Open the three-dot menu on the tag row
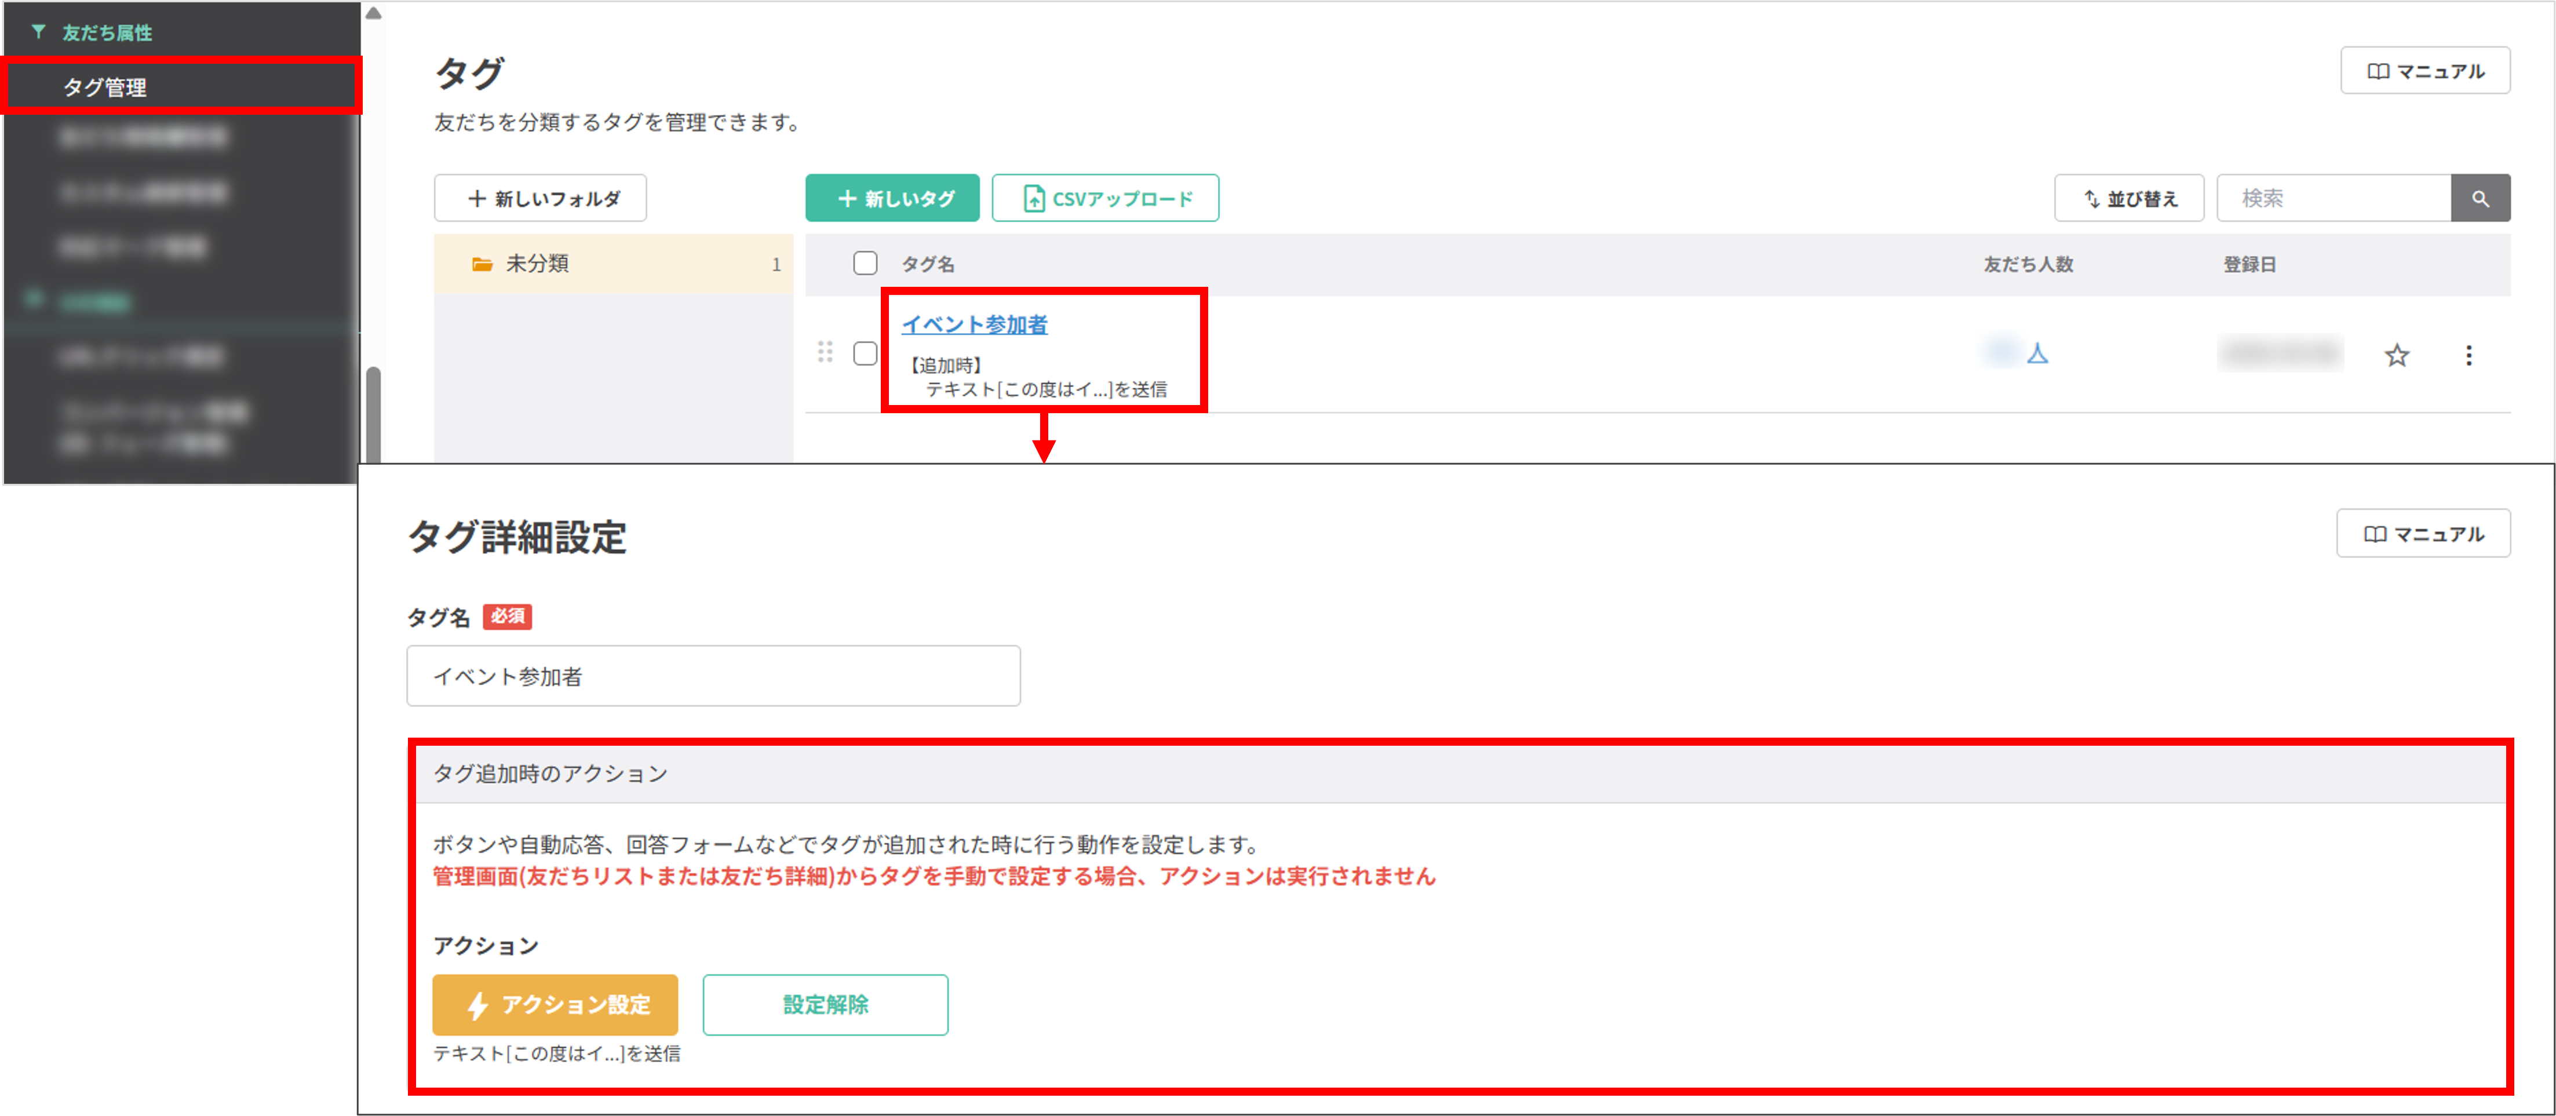 coord(2469,355)
